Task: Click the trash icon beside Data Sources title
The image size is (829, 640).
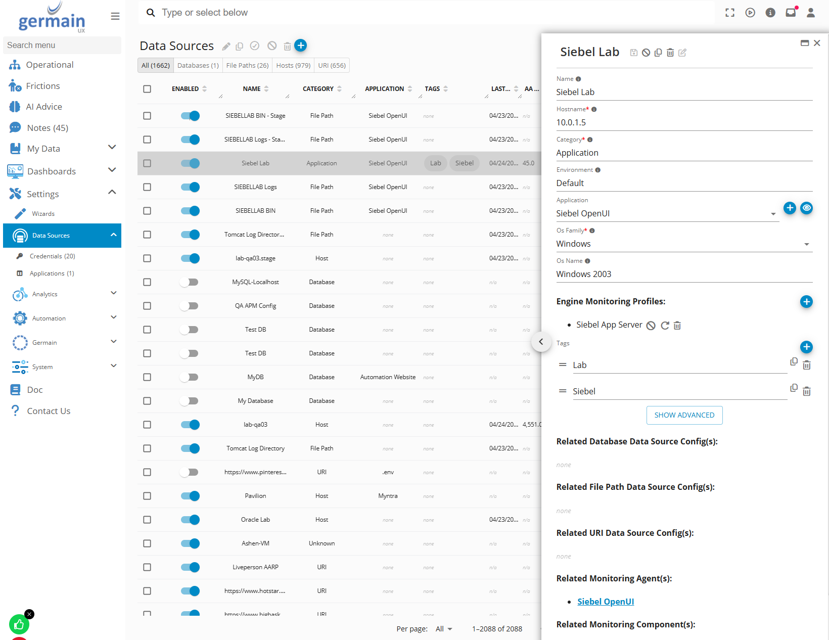Action: tap(287, 46)
